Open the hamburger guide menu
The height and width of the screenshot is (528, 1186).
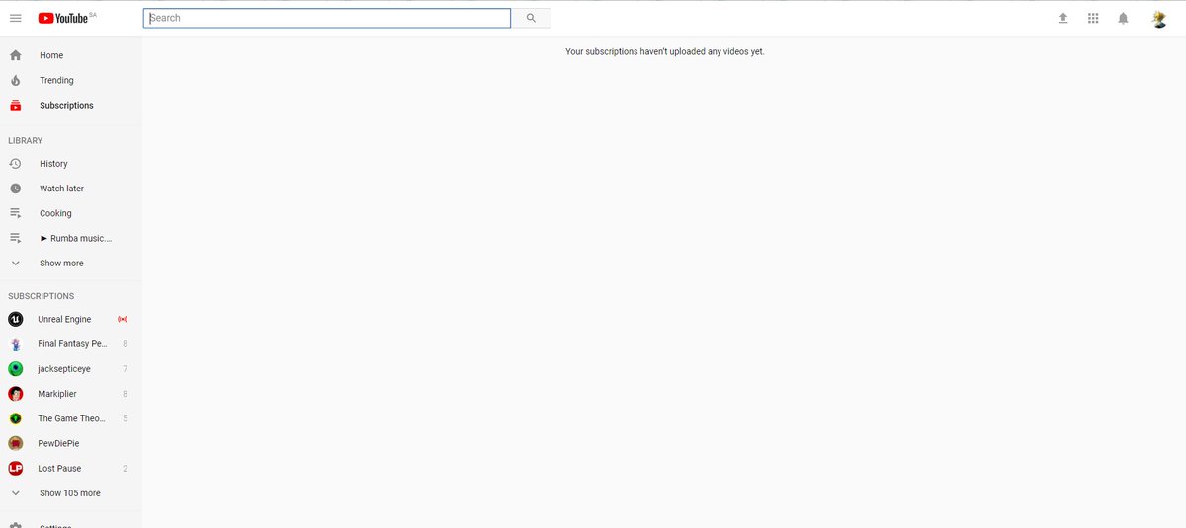[x=16, y=18]
